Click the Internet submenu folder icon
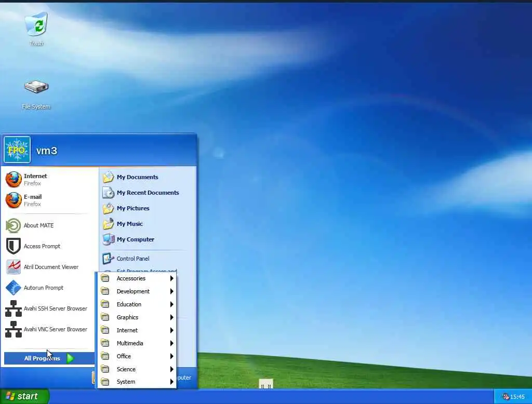The width and height of the screenshot is (532, 404). point(105,330)
